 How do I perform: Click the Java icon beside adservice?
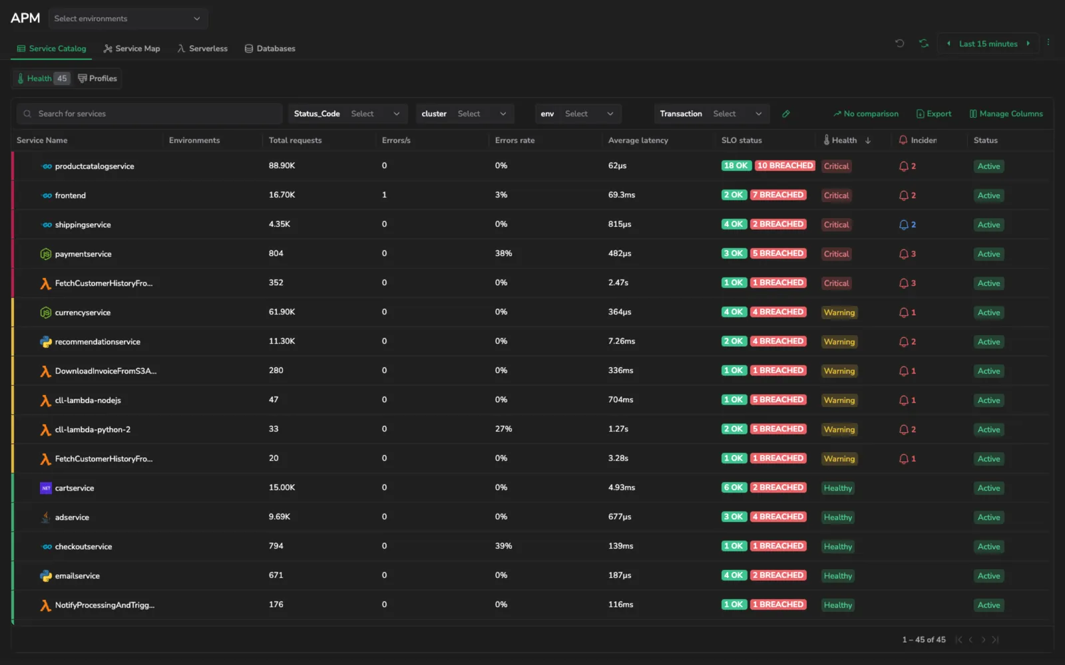click(x=46, y=517)
